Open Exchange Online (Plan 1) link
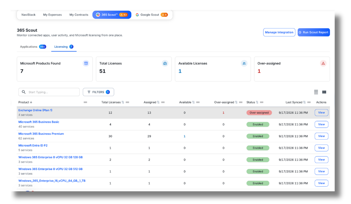Screen dimensions: 351x204 coord(35,110)
